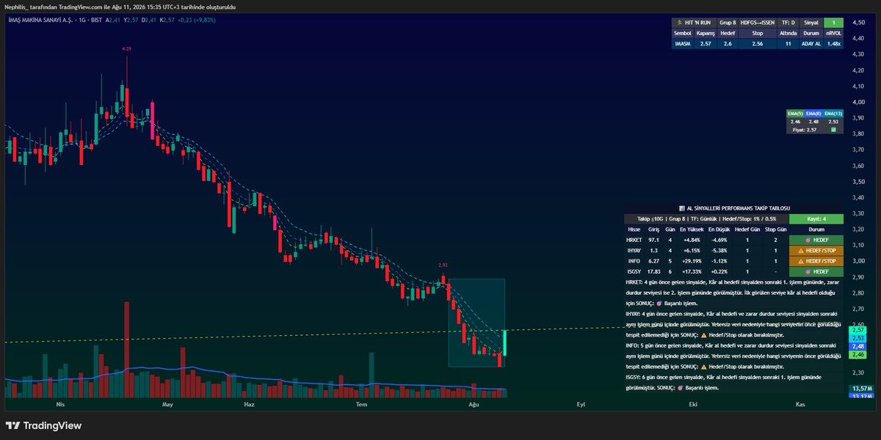Click the EMA(5) green header
This screenshot has width=881, height=440.
[x=794, y=114]
